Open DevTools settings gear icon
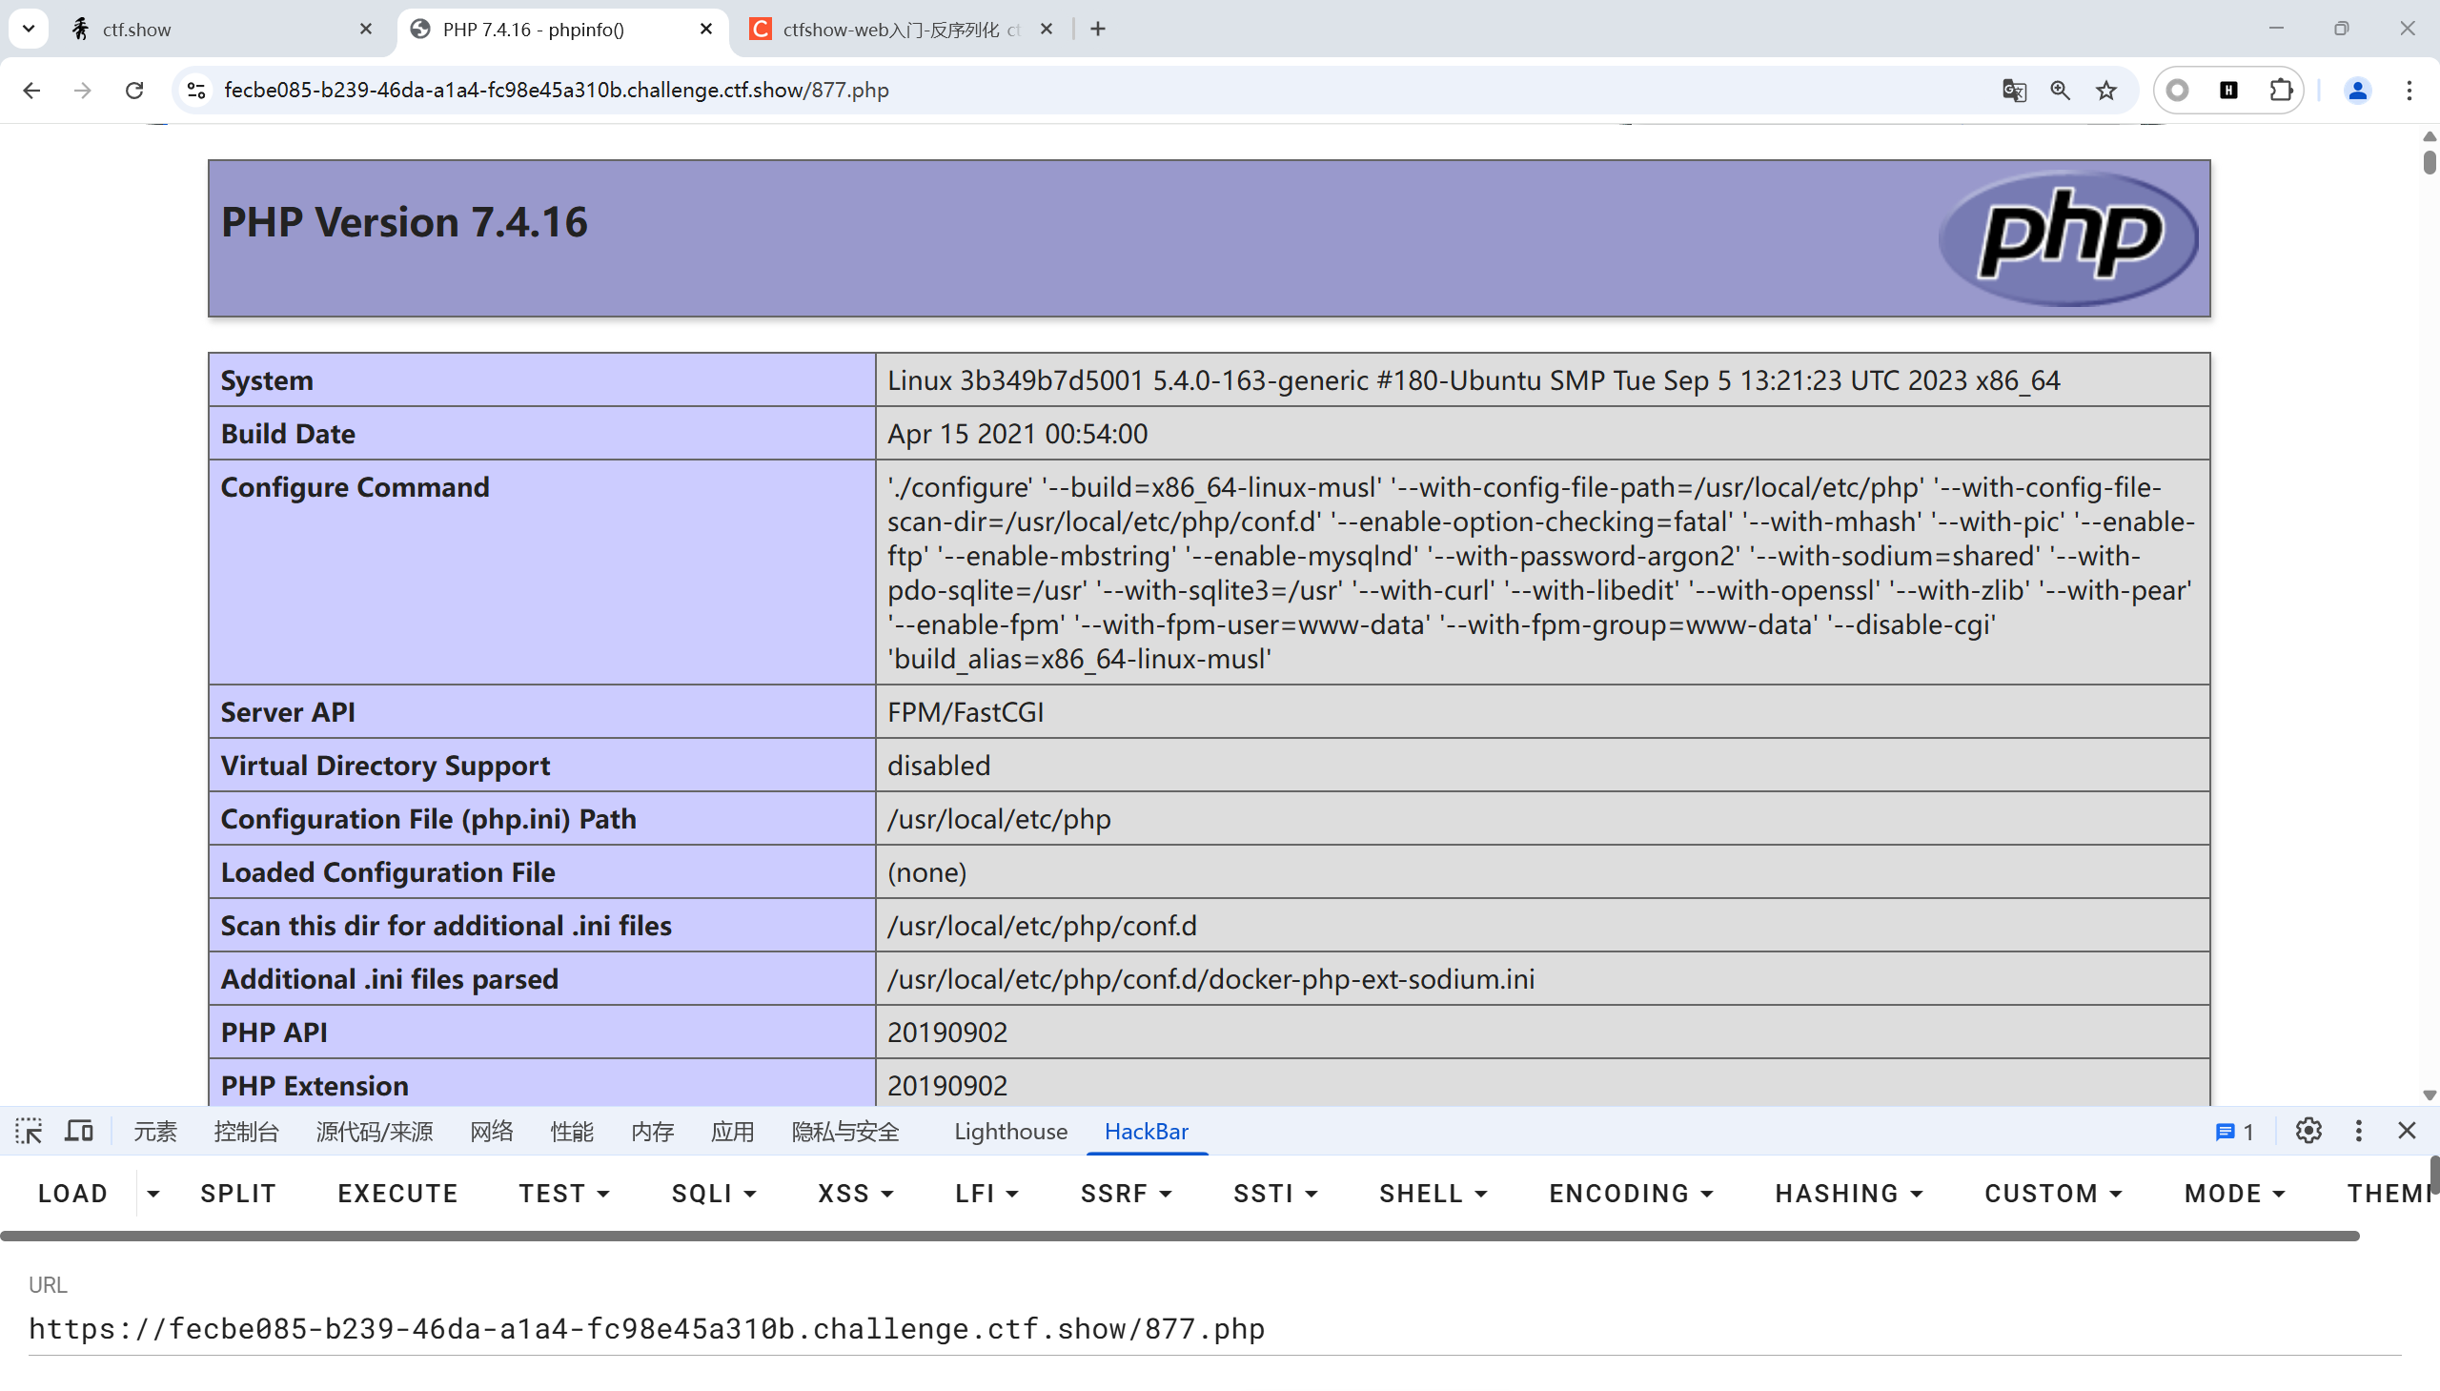The width and height of the screenshot is (2440, 1391). 2308,1131
